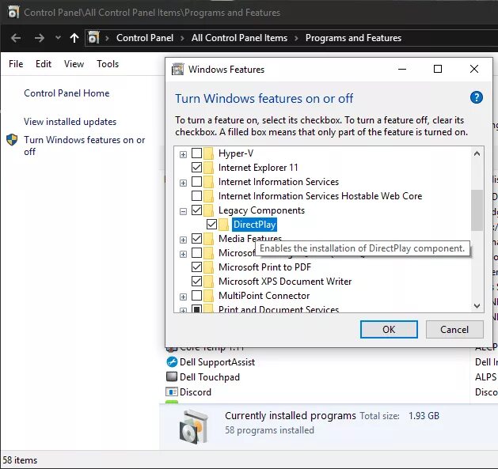
Task: Maximize the Windows Features dialog
Action: pos(438,69)
